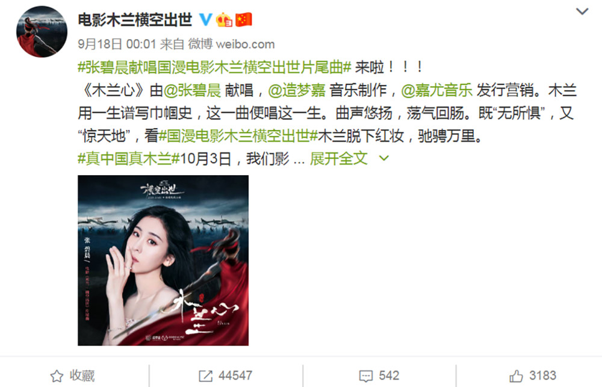This screenshot has height=387, width=602.
Task: Open @造梦嘉 mention link
Action: pyautogui.click(x=297, y=90)
